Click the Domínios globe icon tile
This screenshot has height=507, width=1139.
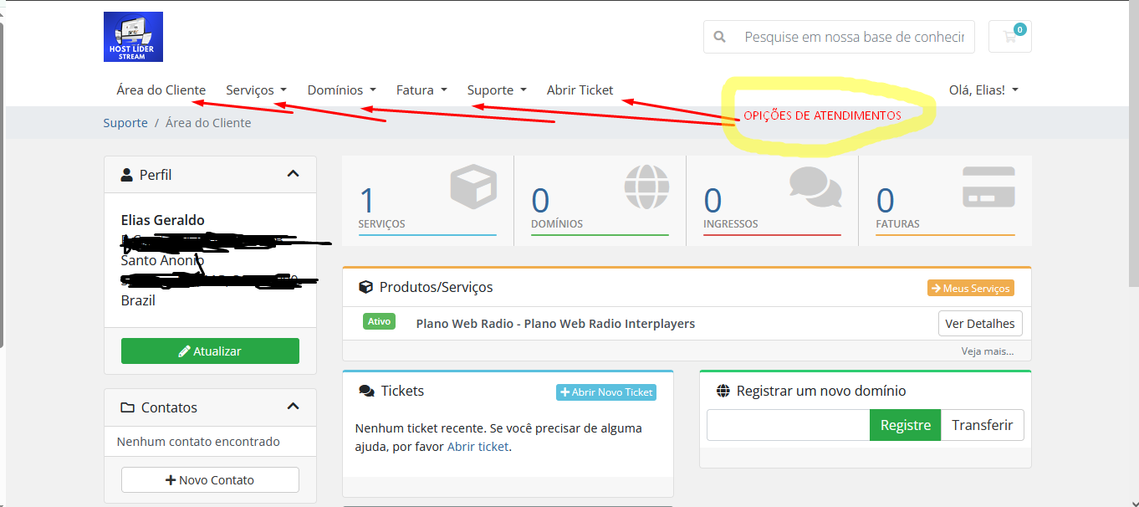click(x=646, y=187)
